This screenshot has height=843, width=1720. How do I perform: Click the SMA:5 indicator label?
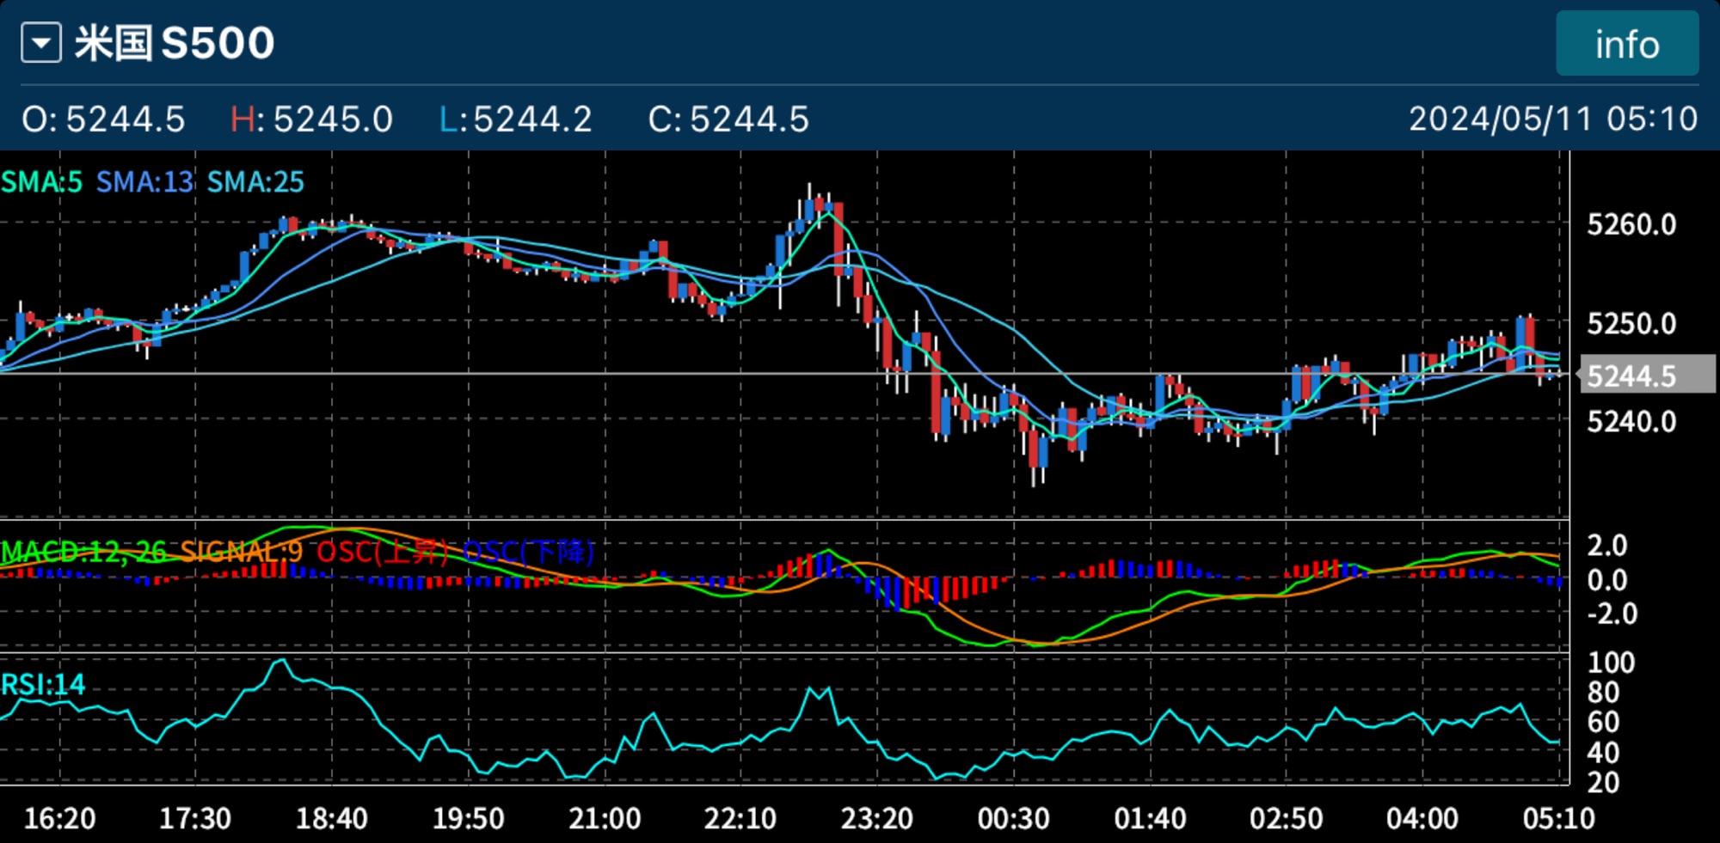pyautogui.click(x=41, y=182)
